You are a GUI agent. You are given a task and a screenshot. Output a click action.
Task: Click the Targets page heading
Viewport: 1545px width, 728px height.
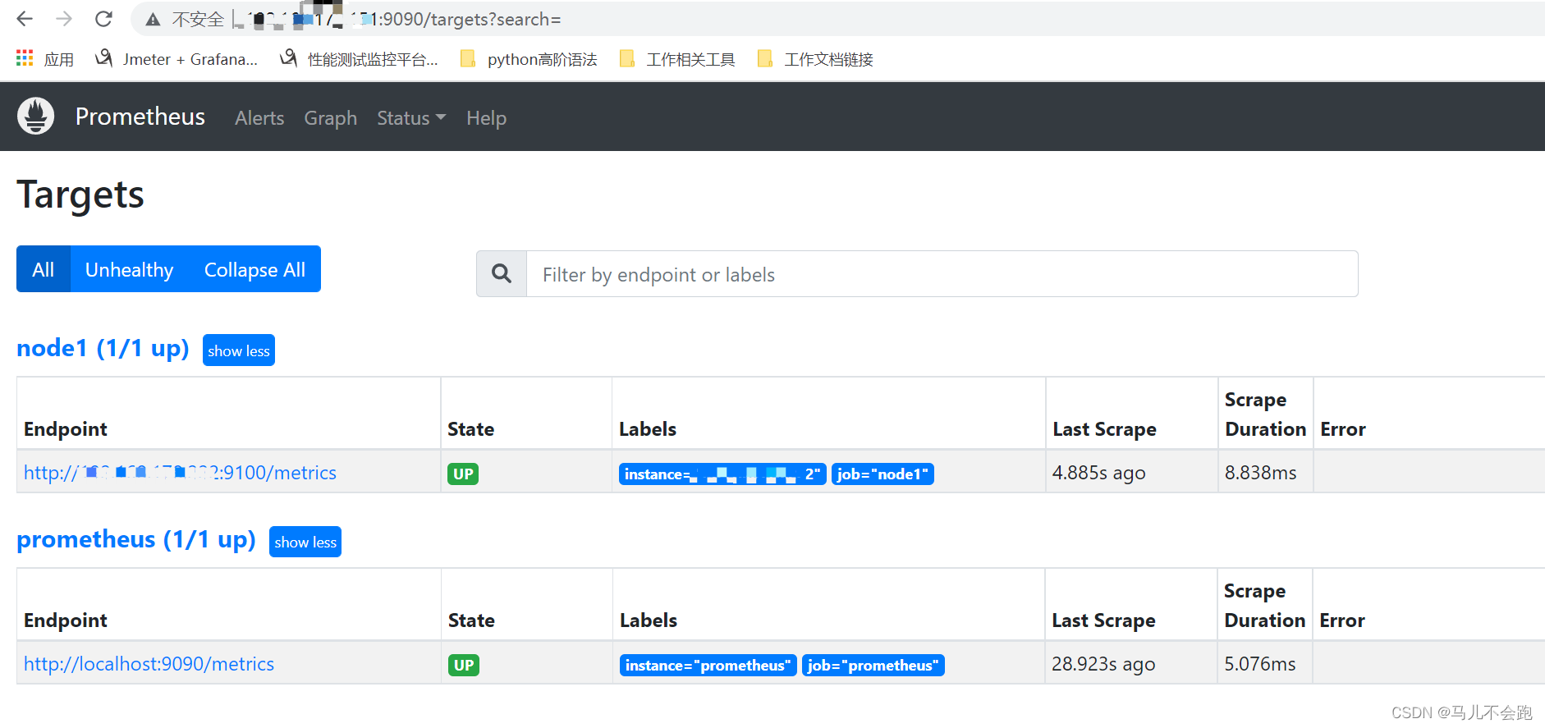point(80,195)
